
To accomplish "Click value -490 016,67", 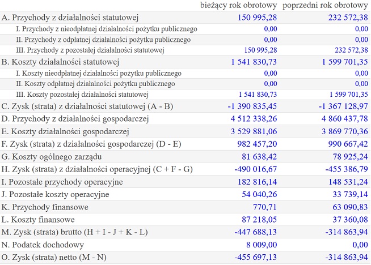I will (255, 169).
